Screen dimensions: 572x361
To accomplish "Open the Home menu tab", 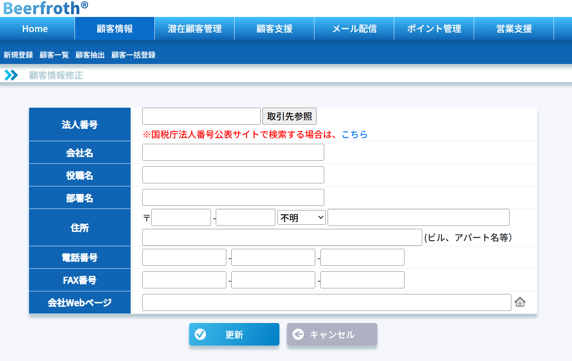I will 35,29.
